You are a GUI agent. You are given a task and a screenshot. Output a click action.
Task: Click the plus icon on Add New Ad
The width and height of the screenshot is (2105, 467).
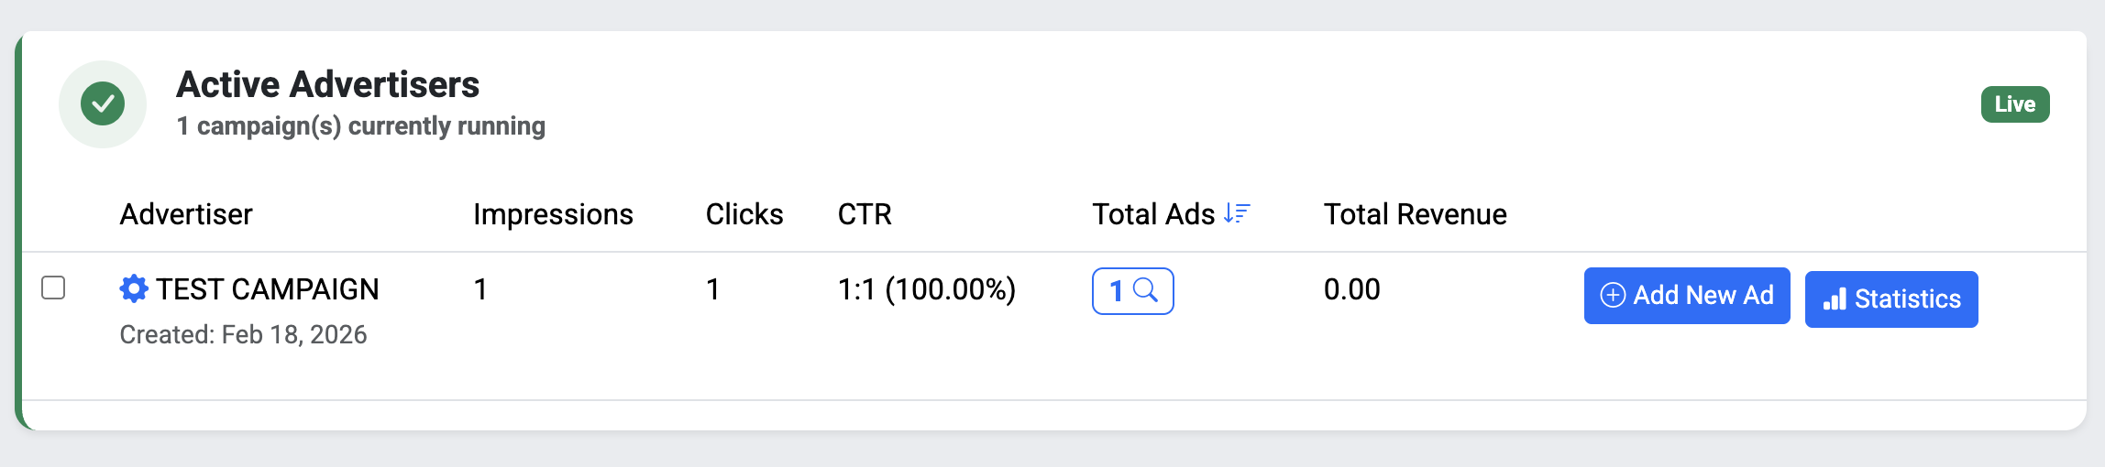[x=1613, y=295]
